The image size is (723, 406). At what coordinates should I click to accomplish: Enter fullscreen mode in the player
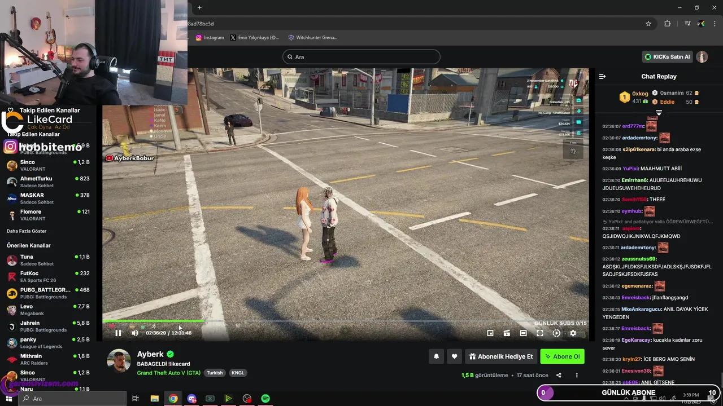tap(540, 333)
